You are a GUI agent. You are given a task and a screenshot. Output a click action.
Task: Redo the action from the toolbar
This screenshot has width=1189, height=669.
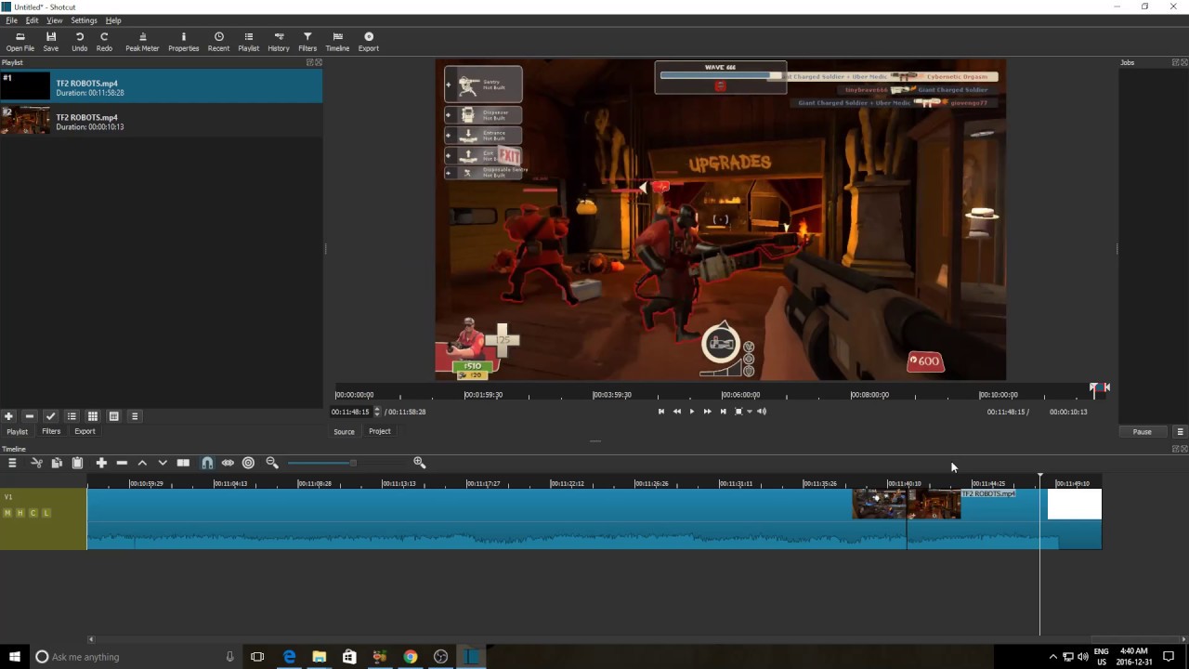pos(104,42)
